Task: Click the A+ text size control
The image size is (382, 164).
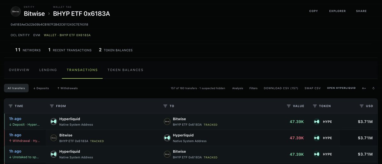Action: pos(364,88)
